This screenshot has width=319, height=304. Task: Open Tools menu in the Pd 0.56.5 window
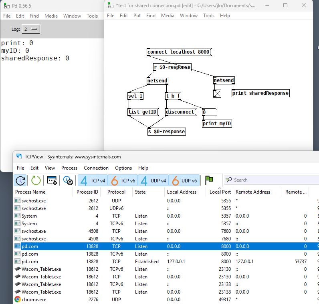92,16
